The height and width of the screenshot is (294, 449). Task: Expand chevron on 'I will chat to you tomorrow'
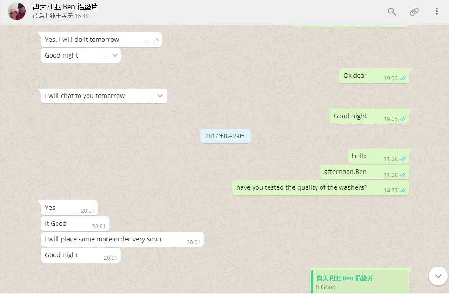[160, 95]
